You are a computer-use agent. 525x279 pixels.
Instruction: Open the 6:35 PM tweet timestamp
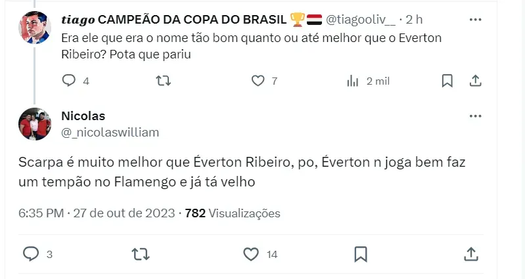click(41, 213)
